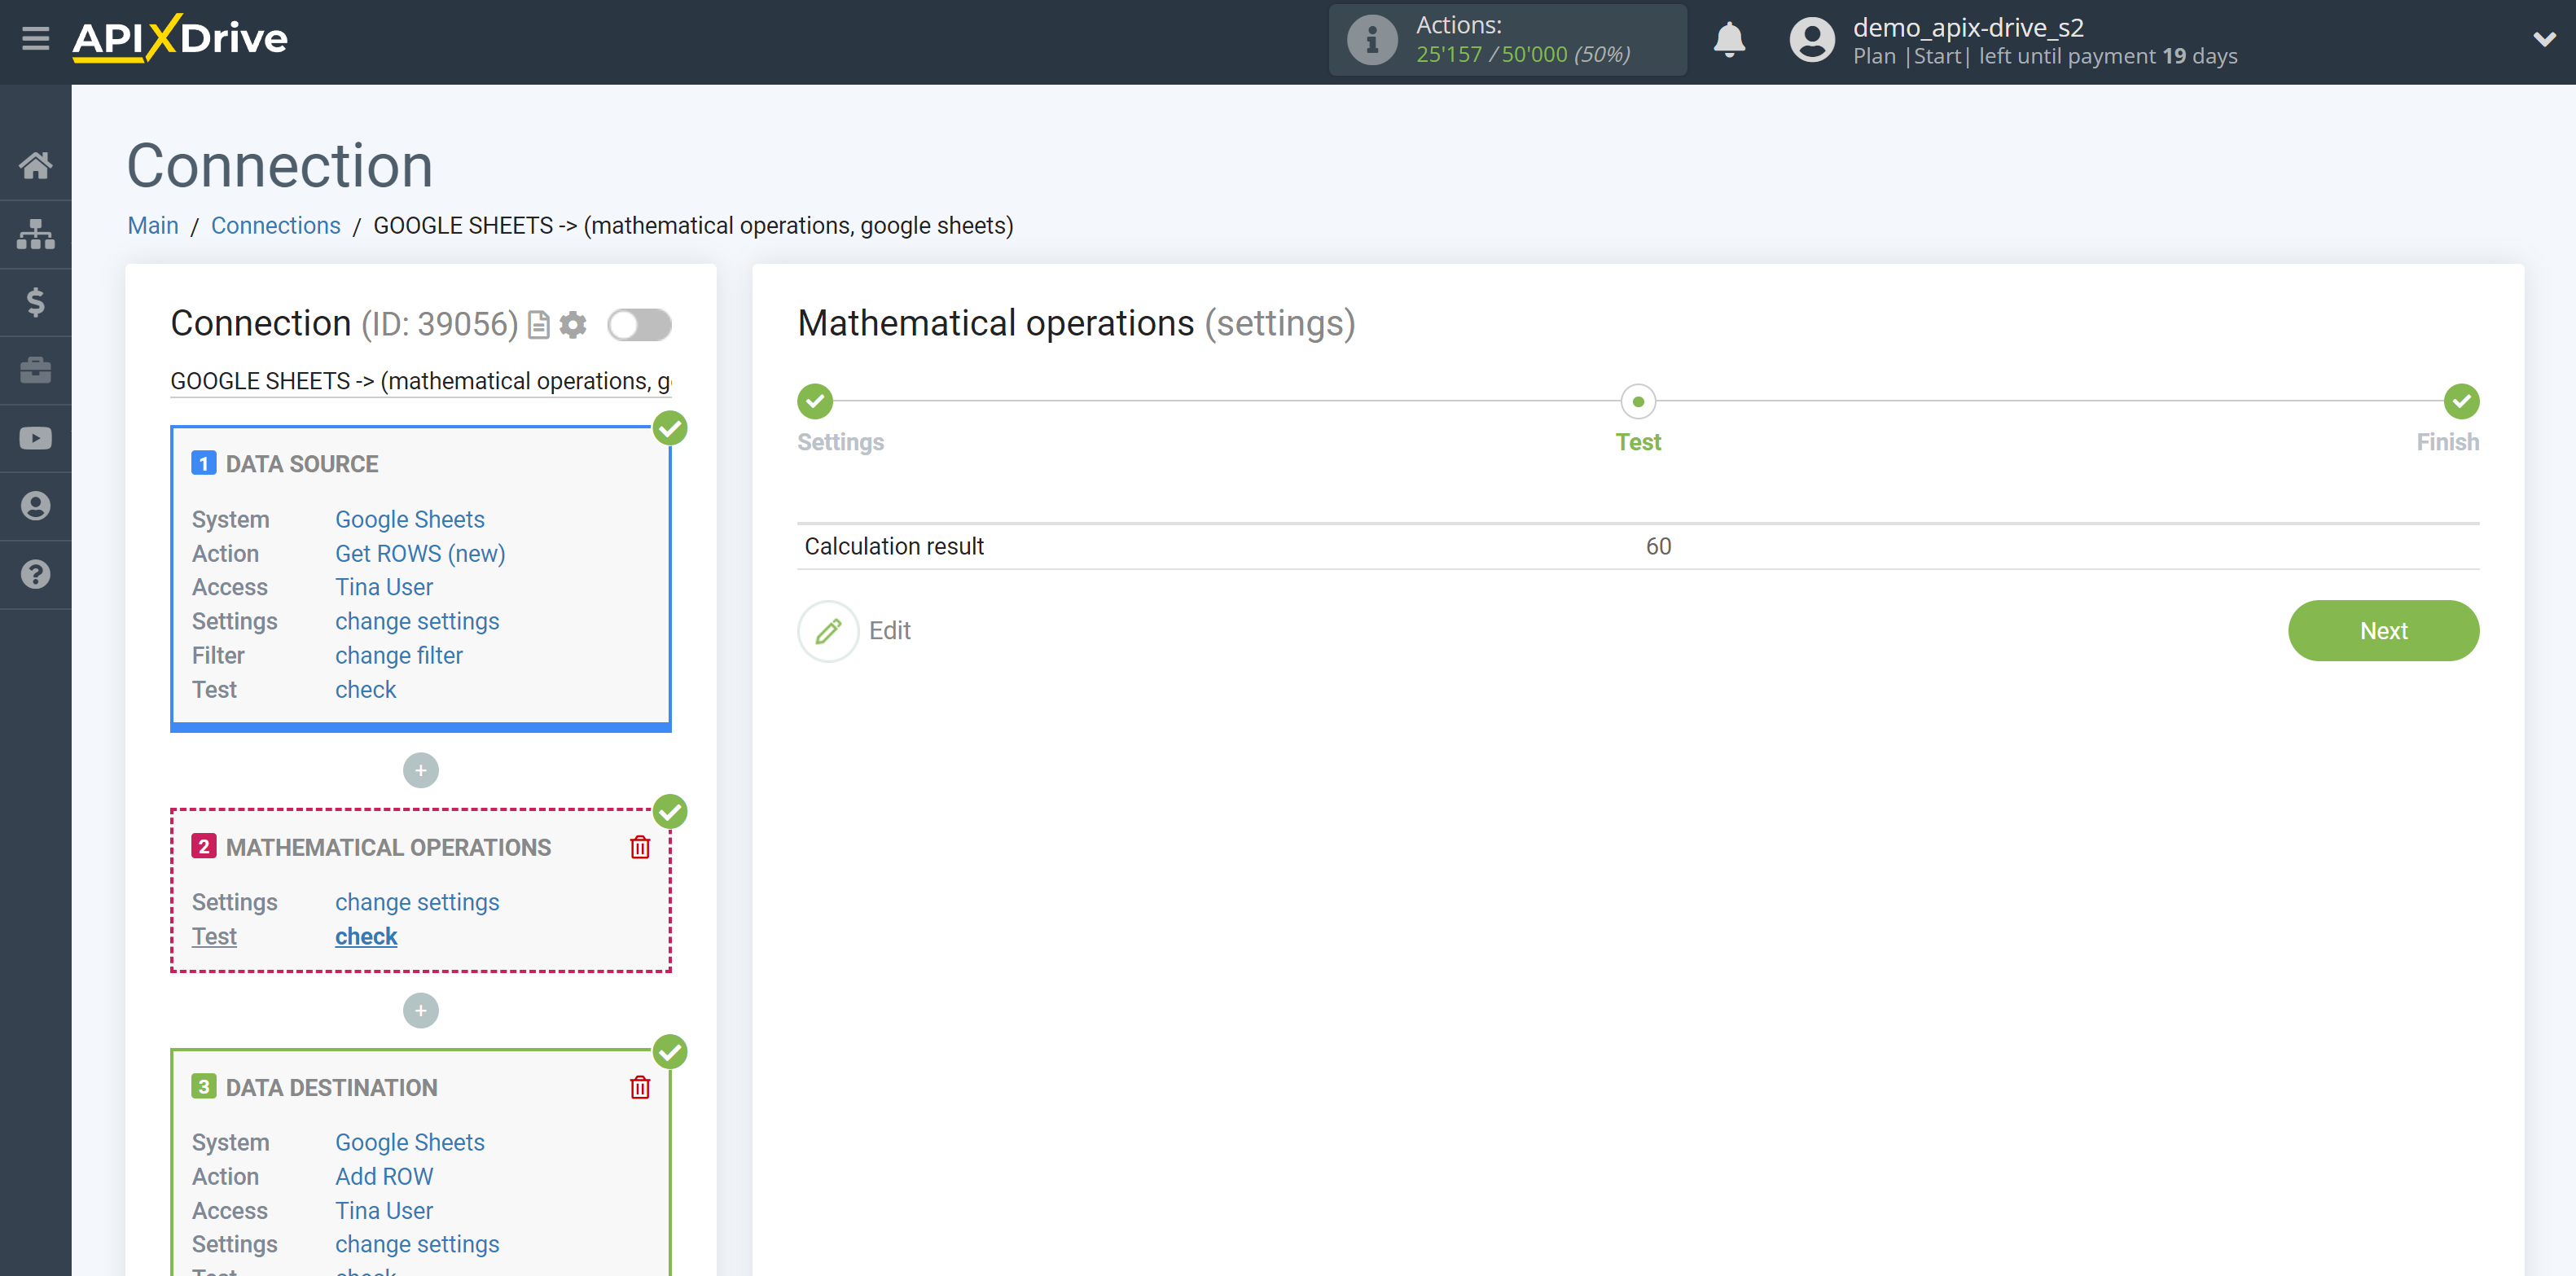Screen dimensions: 2576x1276
Task: Click the Settings step indicator circle
Action: [815, 399]
